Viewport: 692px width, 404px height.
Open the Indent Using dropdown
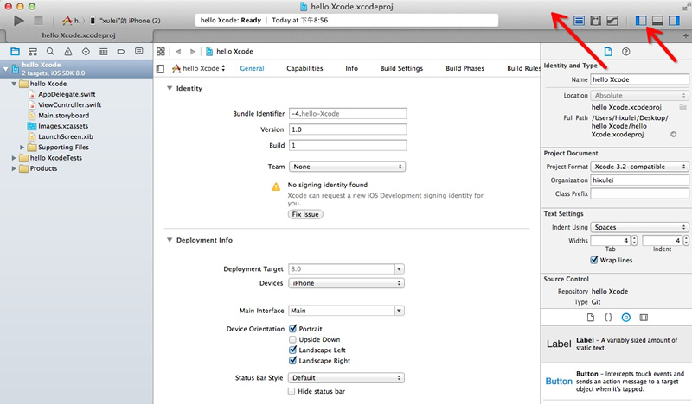coord(639,227)
